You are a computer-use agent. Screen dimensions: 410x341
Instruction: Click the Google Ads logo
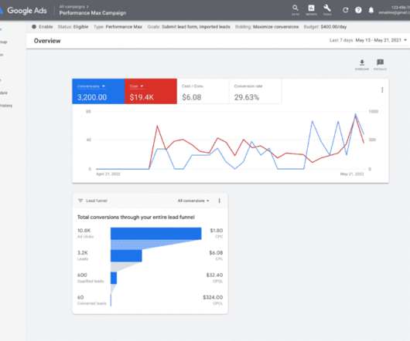pos(24,11)
